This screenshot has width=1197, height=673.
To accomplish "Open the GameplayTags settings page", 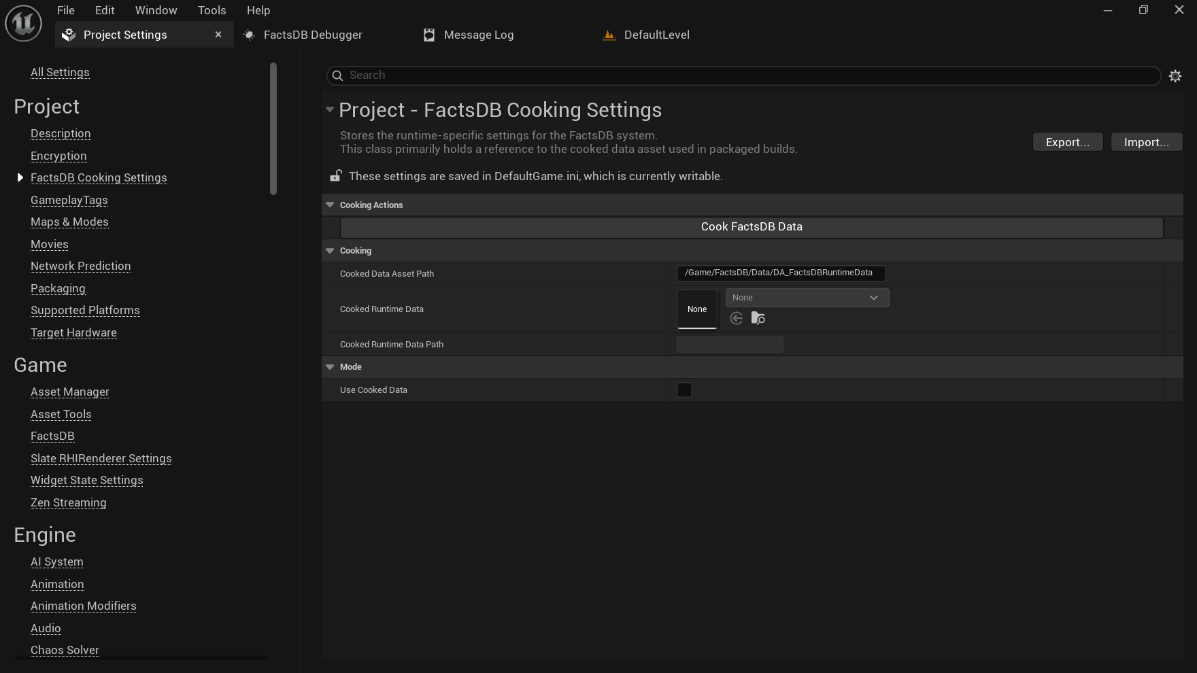I will click(69, 201).
